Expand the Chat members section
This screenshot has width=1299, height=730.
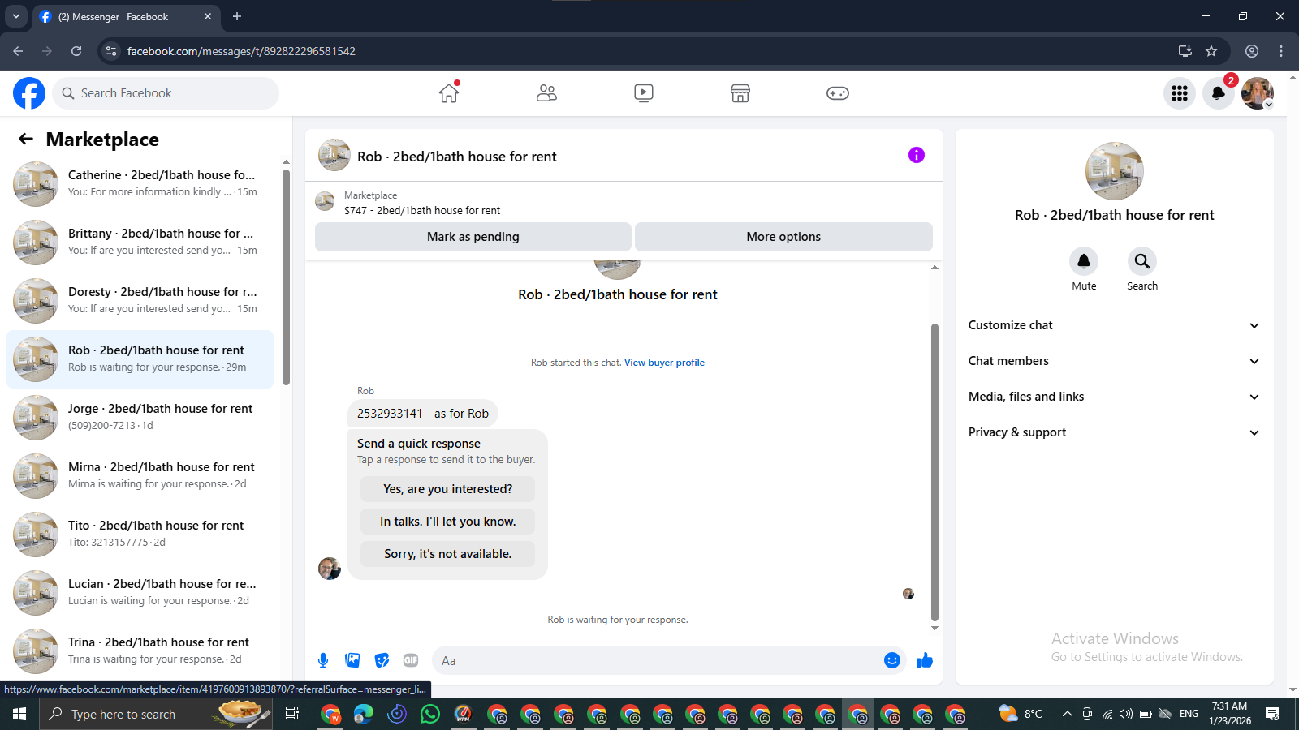click(x=1114, y=361)
